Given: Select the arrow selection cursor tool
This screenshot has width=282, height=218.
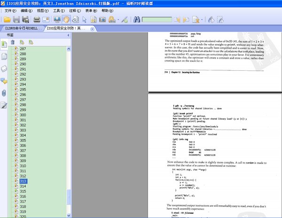Looking at the screenshot, I should pyautogui.click(x=85, y=20).
